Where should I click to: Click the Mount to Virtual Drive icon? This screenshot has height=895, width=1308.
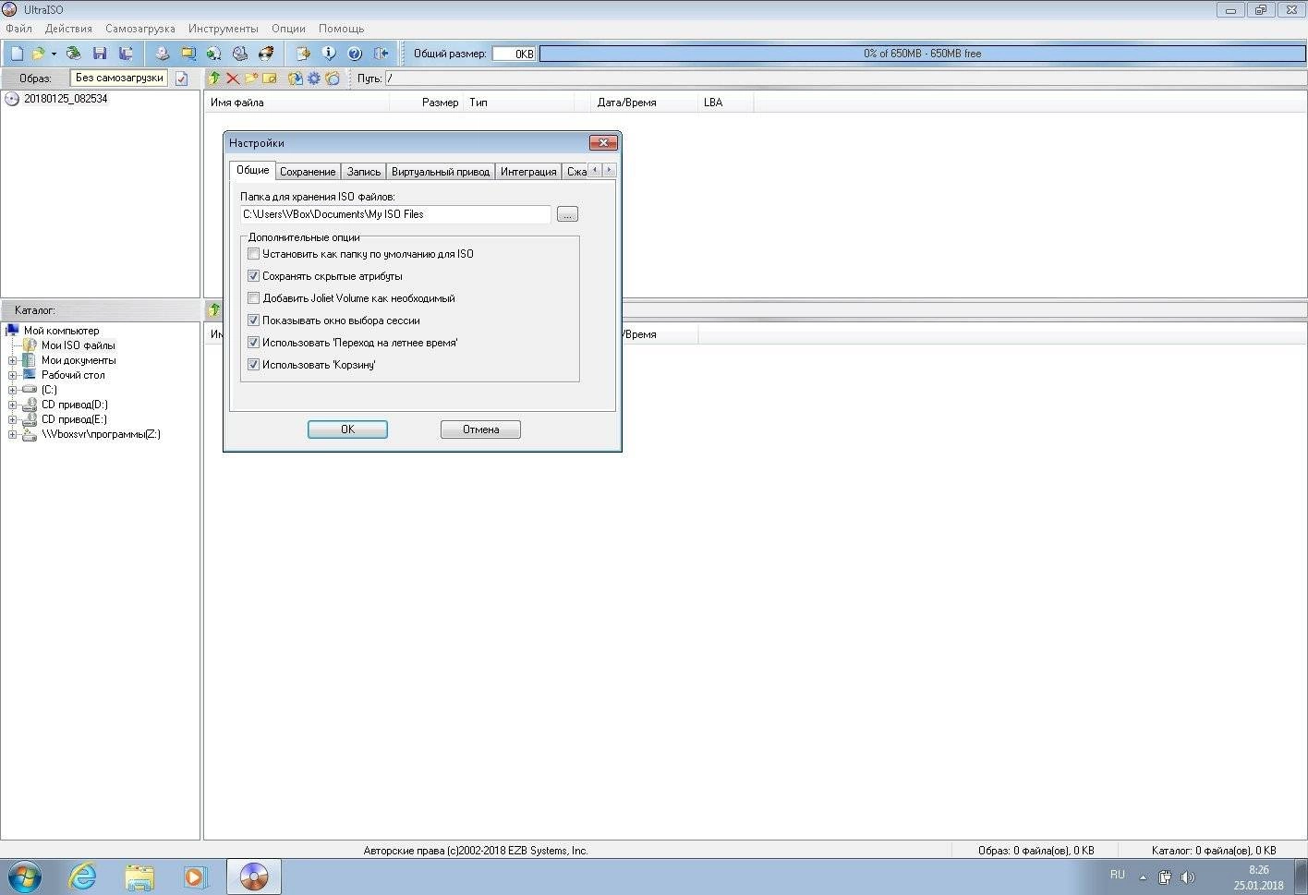coord(240,54)
